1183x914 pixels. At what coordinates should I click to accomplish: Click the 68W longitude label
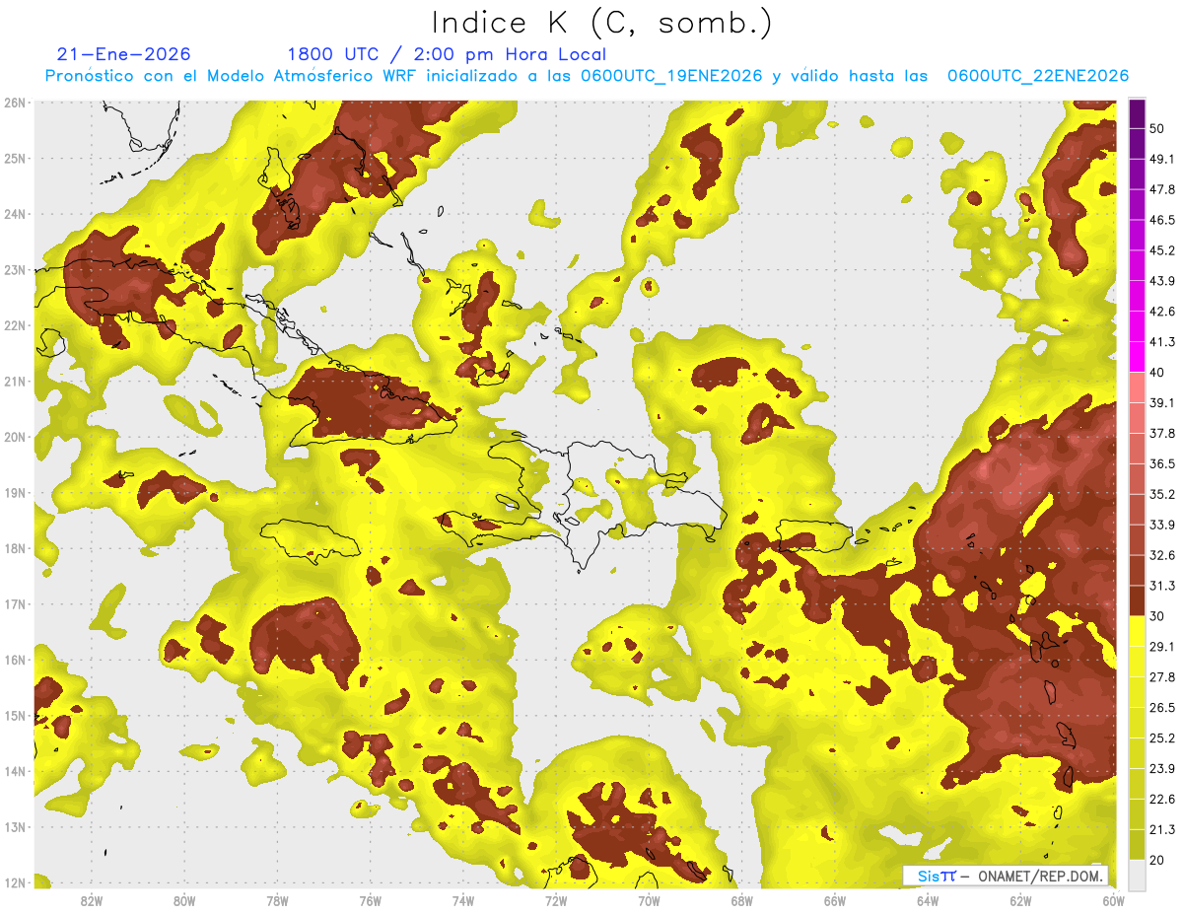[x=741, y=900]
